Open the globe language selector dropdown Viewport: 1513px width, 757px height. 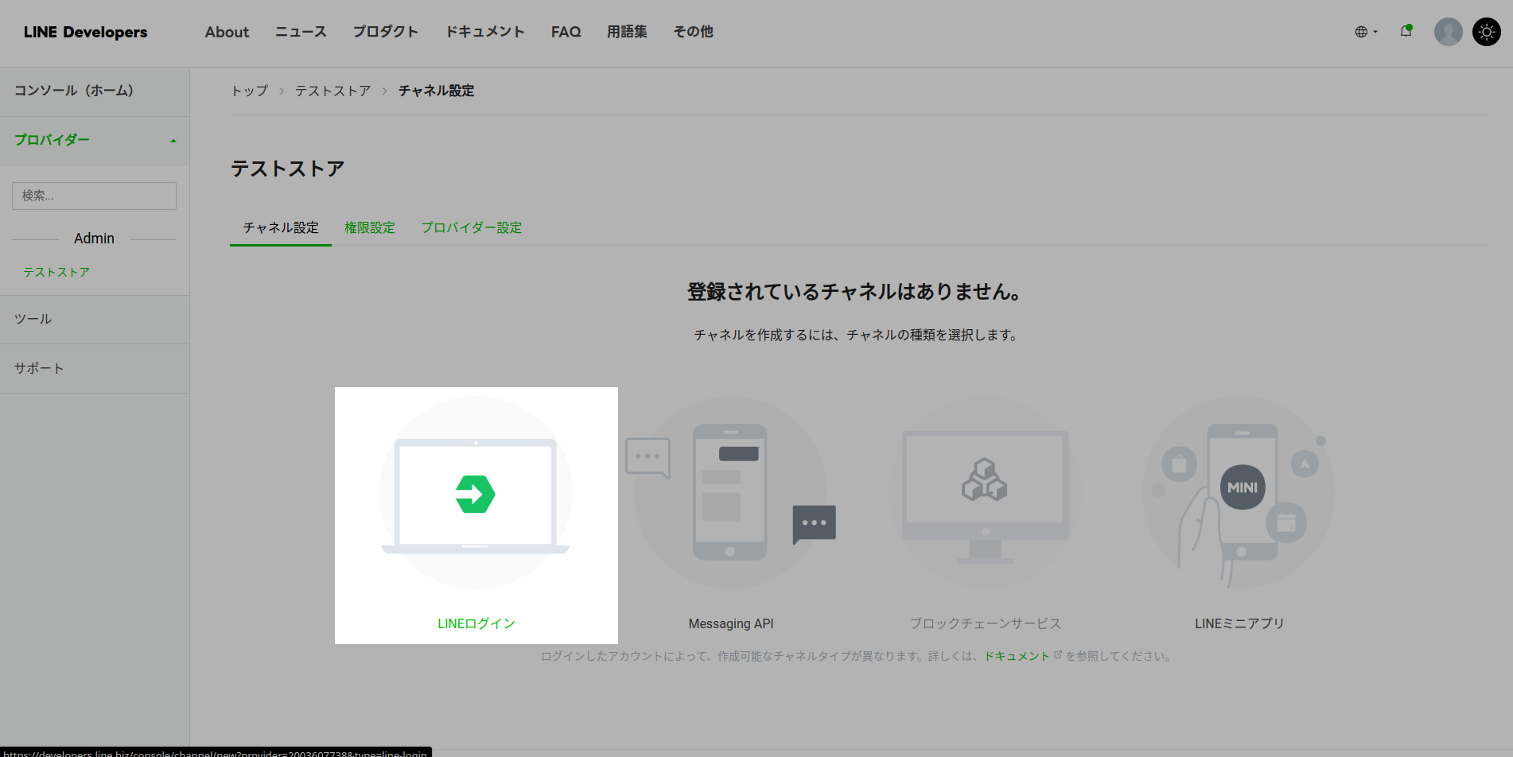[x=1366, y=32]
